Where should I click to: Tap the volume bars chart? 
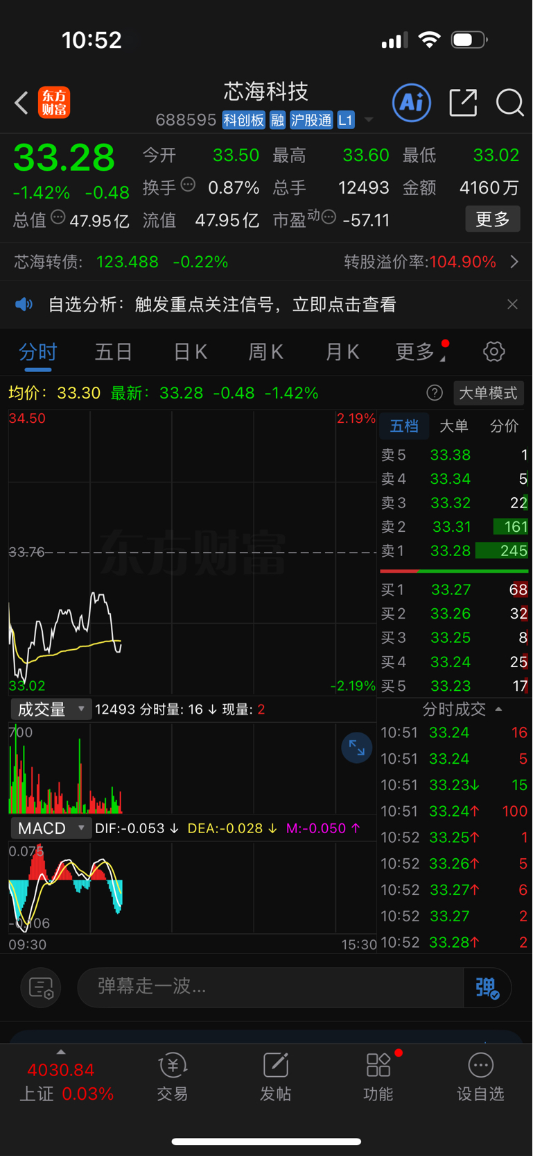[x=192, y=768]
